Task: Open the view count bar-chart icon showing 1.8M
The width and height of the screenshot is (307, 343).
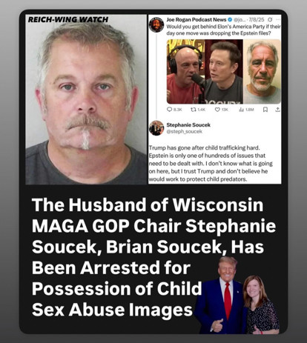Action: 242,110
